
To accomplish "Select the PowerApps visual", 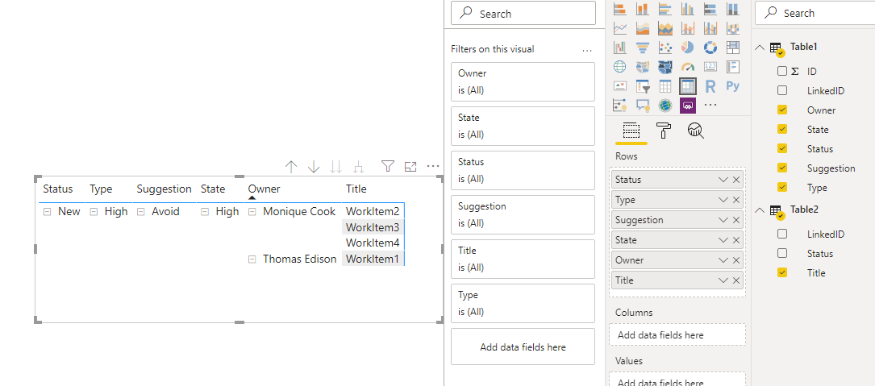I will point(687,105).
